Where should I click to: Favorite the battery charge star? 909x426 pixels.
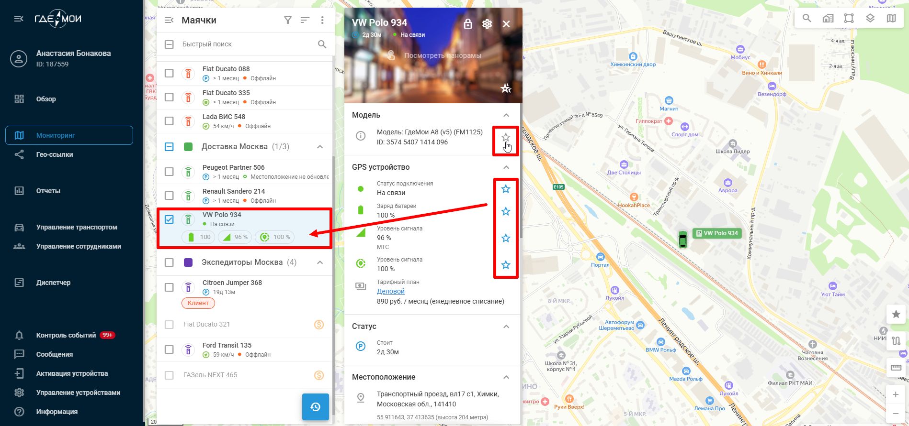(506, 211)
